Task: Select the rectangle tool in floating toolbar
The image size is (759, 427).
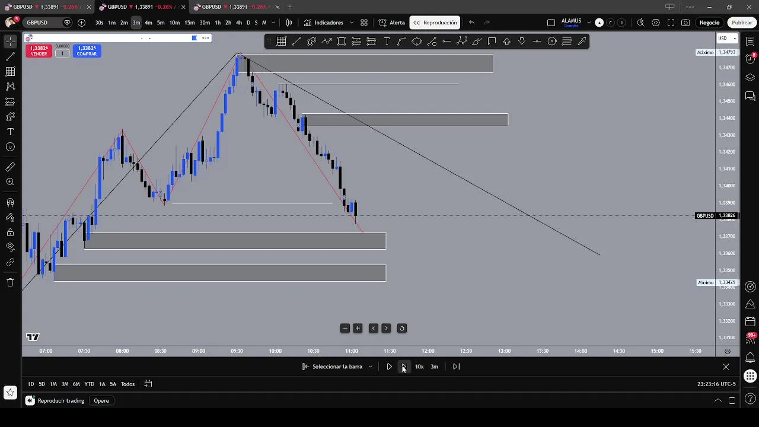Action: coord(342,41)
